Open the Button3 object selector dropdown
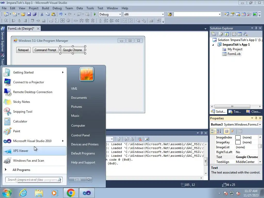This screenshot has width=264, height=198. 260,125
